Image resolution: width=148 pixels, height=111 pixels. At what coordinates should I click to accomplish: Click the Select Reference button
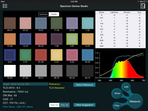tap(84, 85)
